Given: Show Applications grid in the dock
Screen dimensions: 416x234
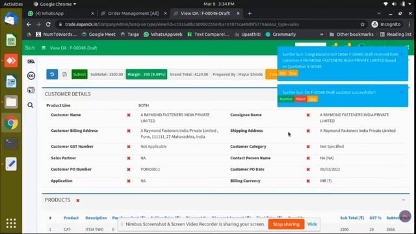Looking at the screenshot, I should [x=11, y=224].
